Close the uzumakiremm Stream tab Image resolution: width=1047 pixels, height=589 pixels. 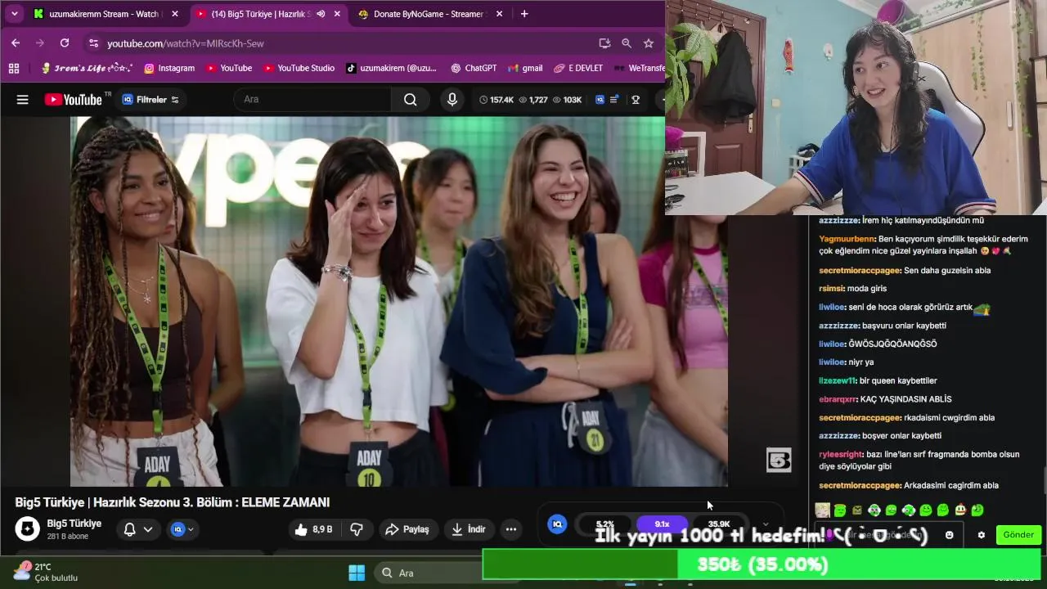(174, 14)
